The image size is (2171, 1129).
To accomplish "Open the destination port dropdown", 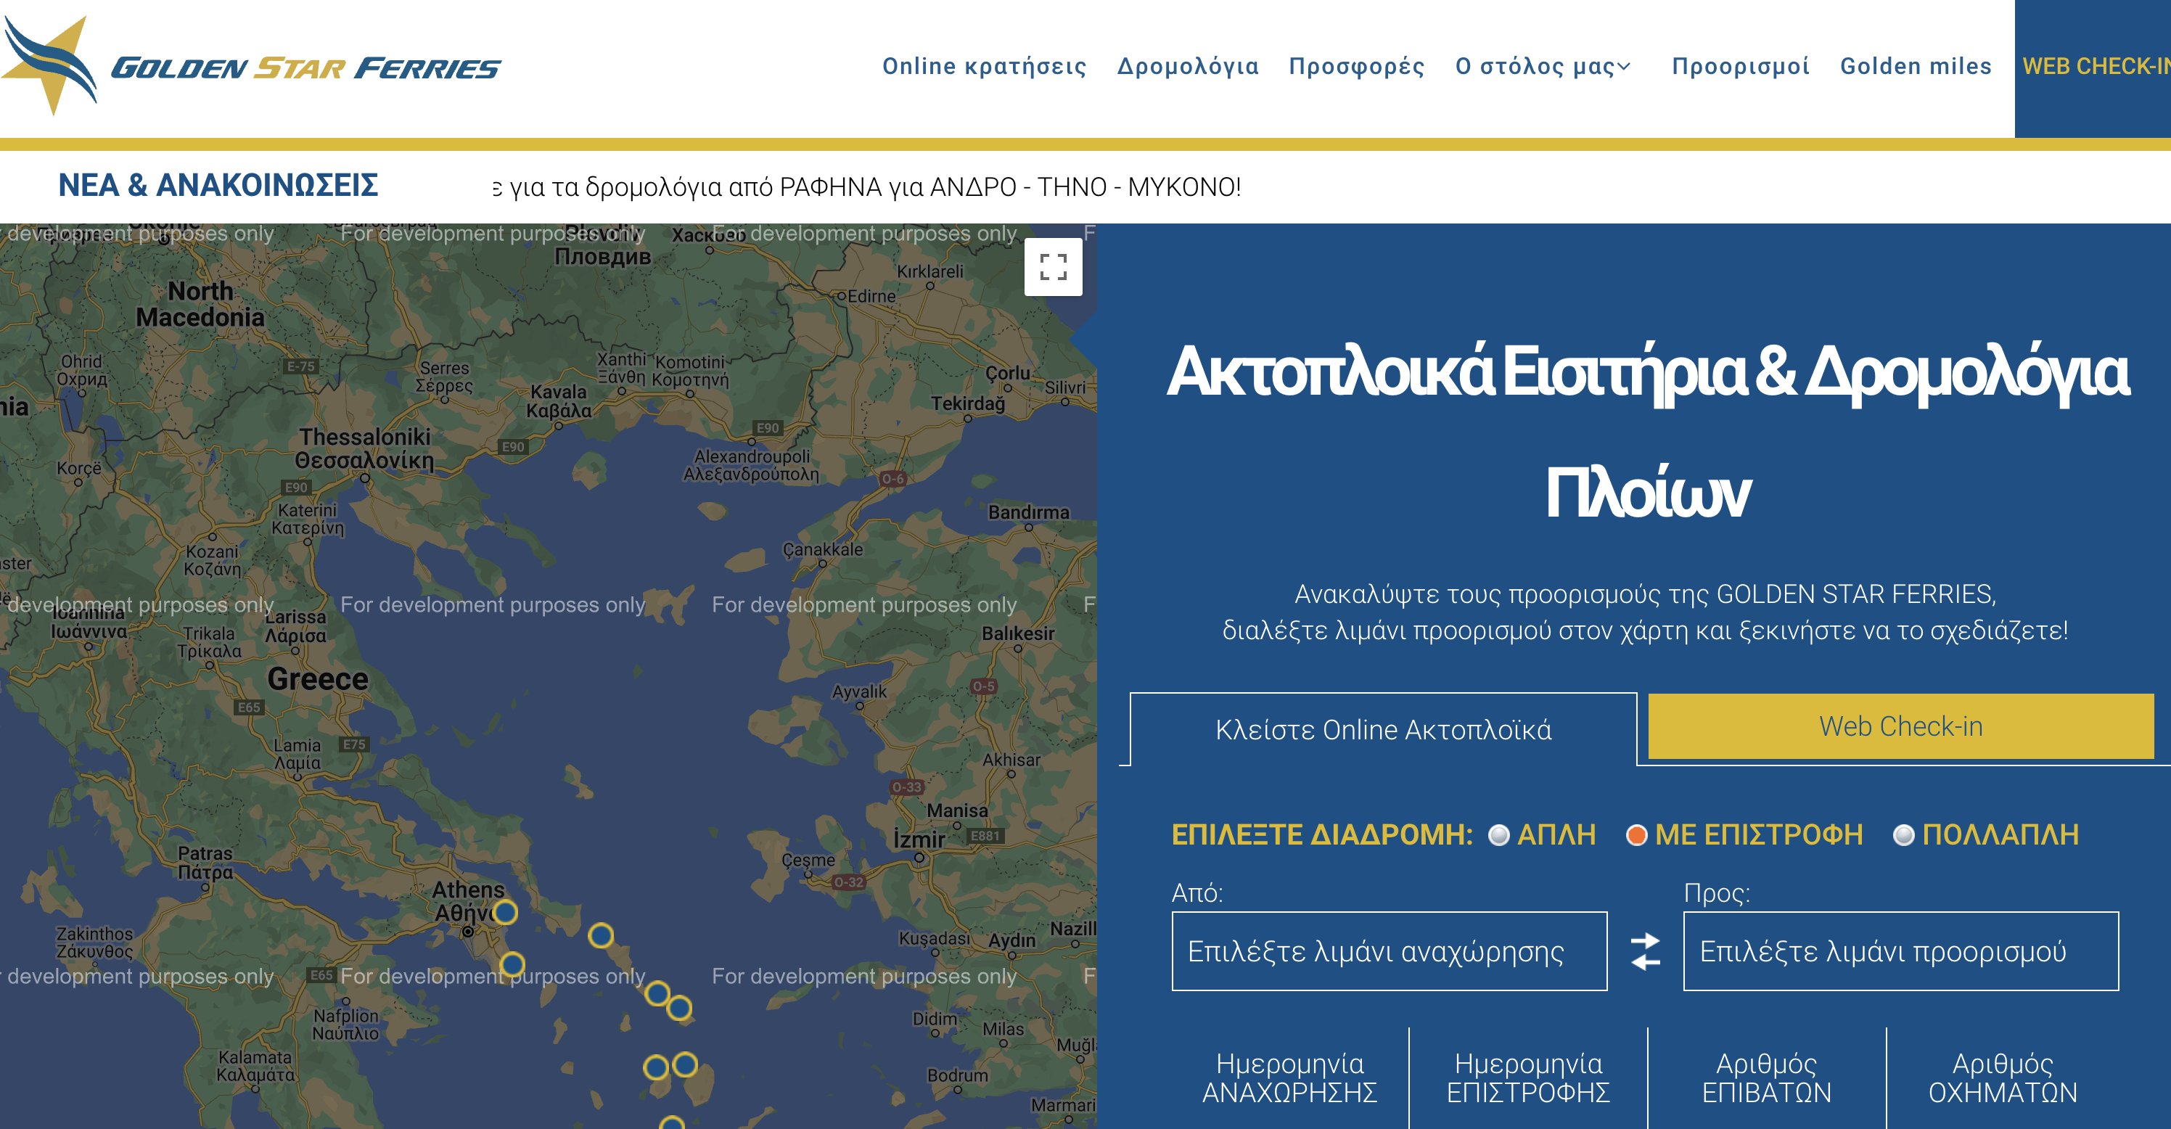I will pyautogui.click(x=1900, y=951).
